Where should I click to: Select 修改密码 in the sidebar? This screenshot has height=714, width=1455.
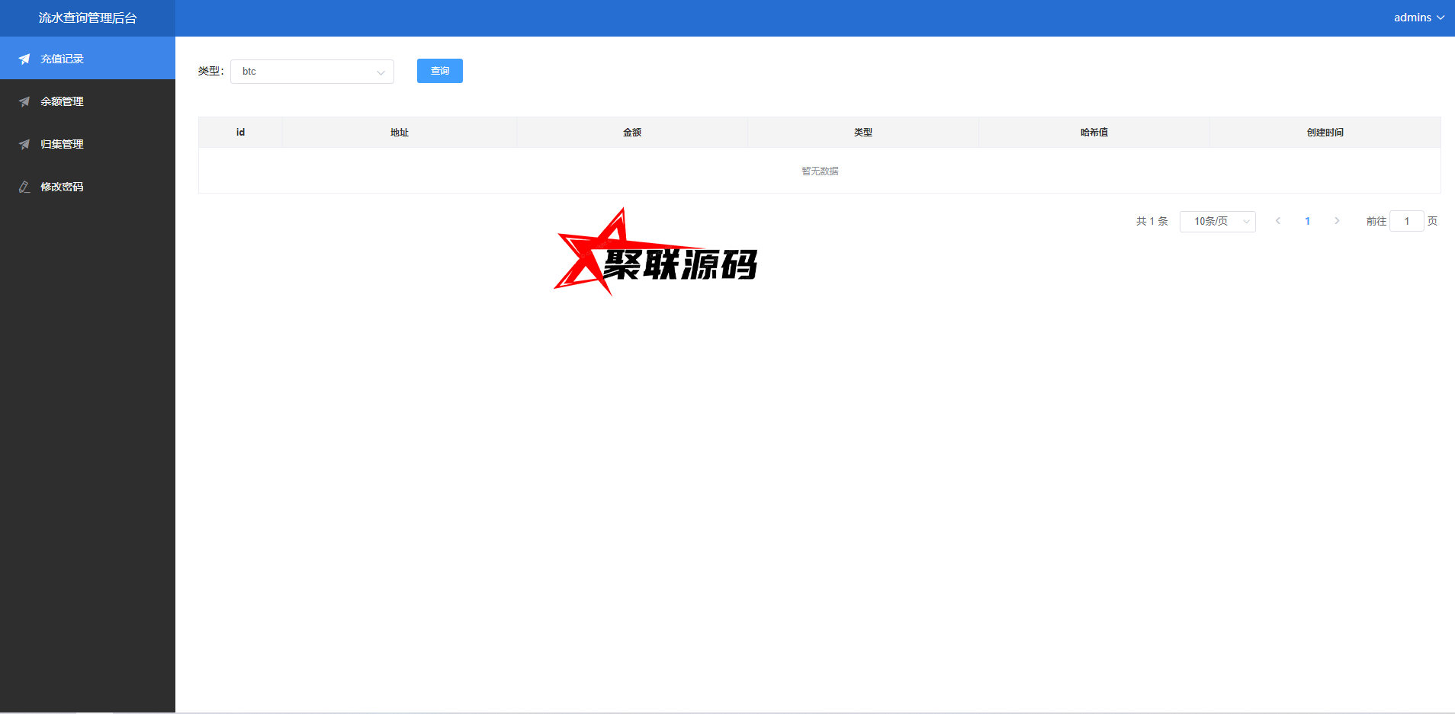(88, 187)
